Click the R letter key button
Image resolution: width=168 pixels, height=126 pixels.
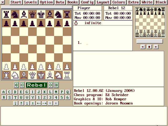[x=4, y=97]
